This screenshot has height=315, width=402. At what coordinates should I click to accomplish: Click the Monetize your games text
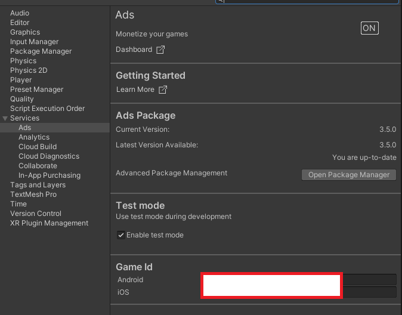tap(151, 34)
